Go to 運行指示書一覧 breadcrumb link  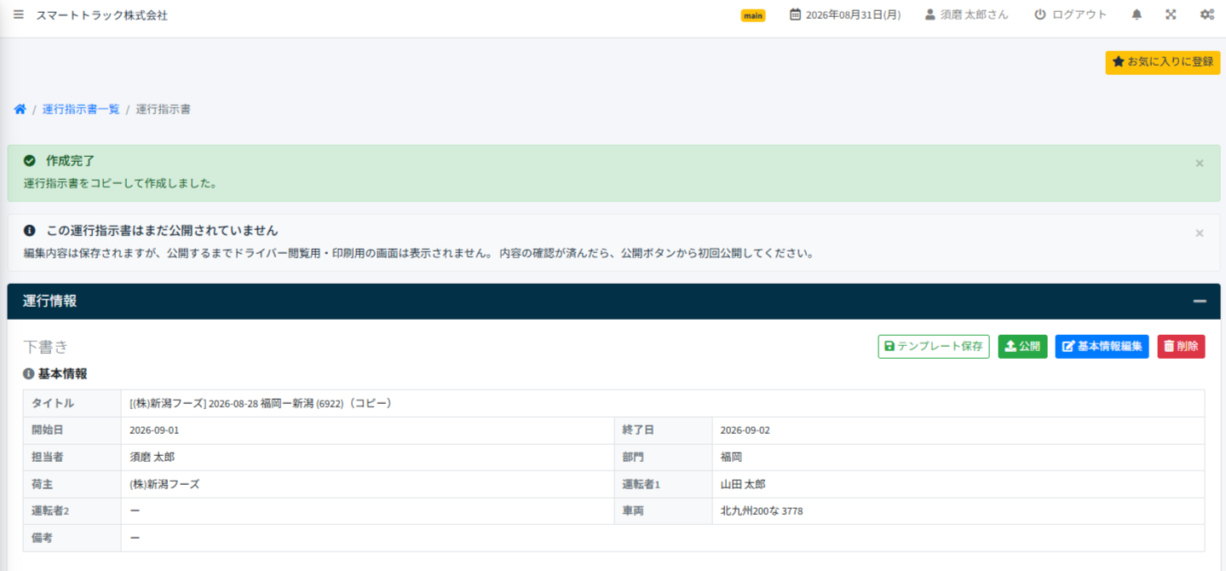81,109
